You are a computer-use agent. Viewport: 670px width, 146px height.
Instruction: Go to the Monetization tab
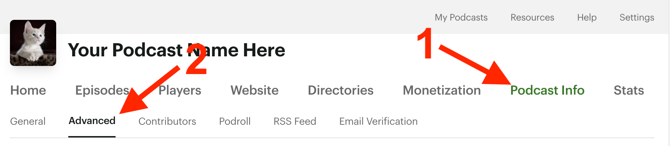[x=442, y=90]
